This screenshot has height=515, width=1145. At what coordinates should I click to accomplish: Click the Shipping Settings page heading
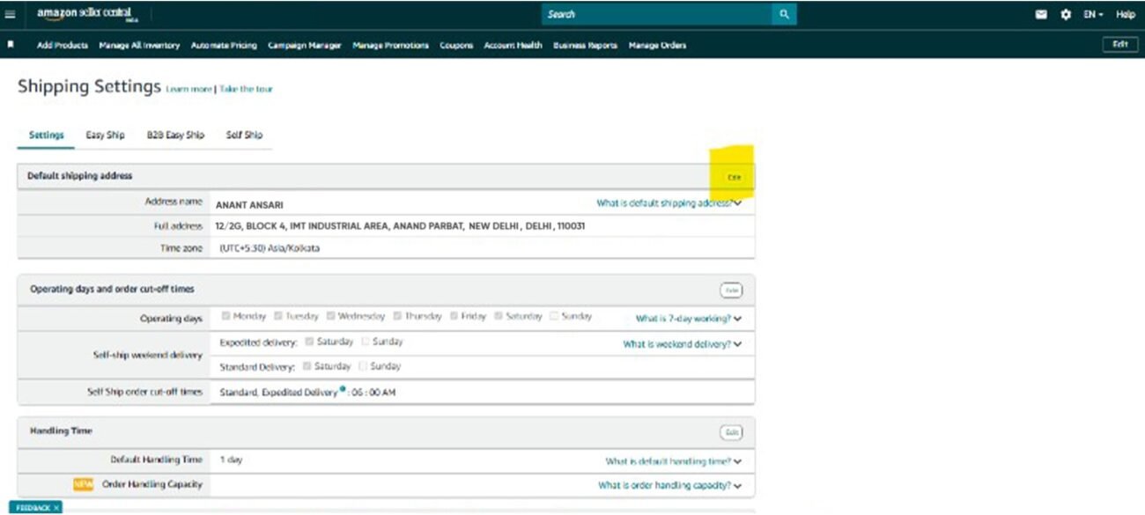click(x=90, y=86)
